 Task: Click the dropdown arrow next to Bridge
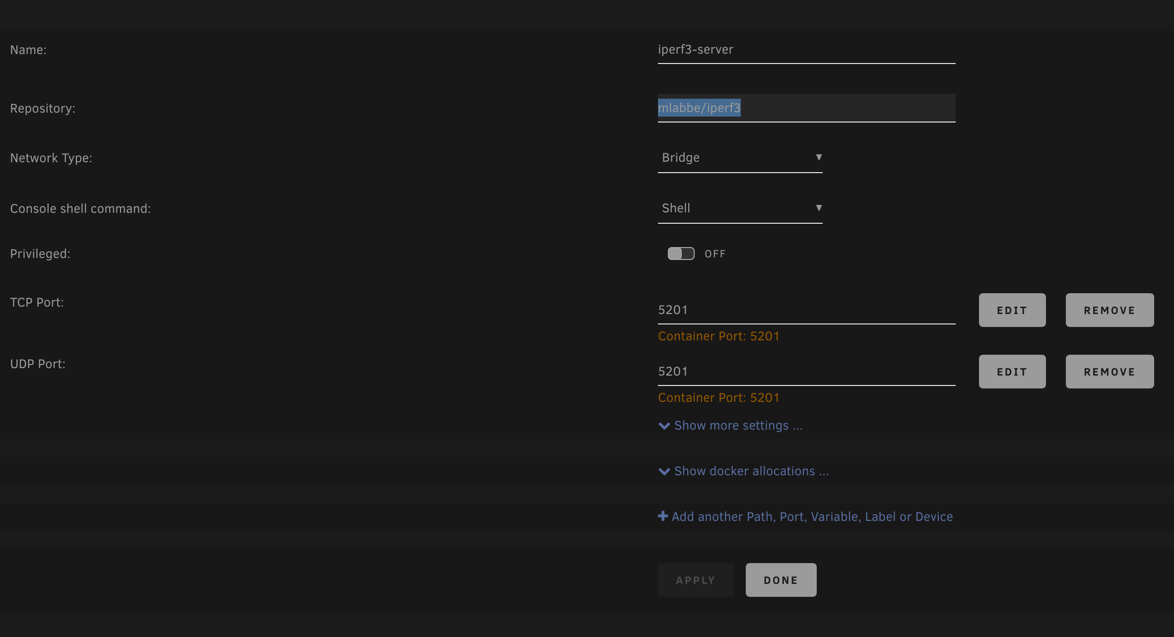[x=819, y=157]
